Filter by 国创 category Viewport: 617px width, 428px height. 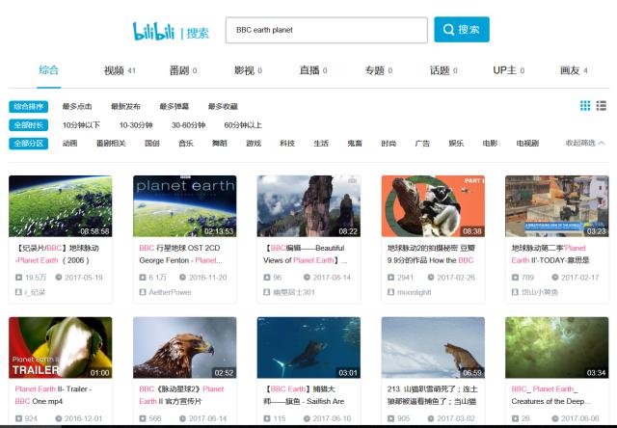(x=152, y=144)
